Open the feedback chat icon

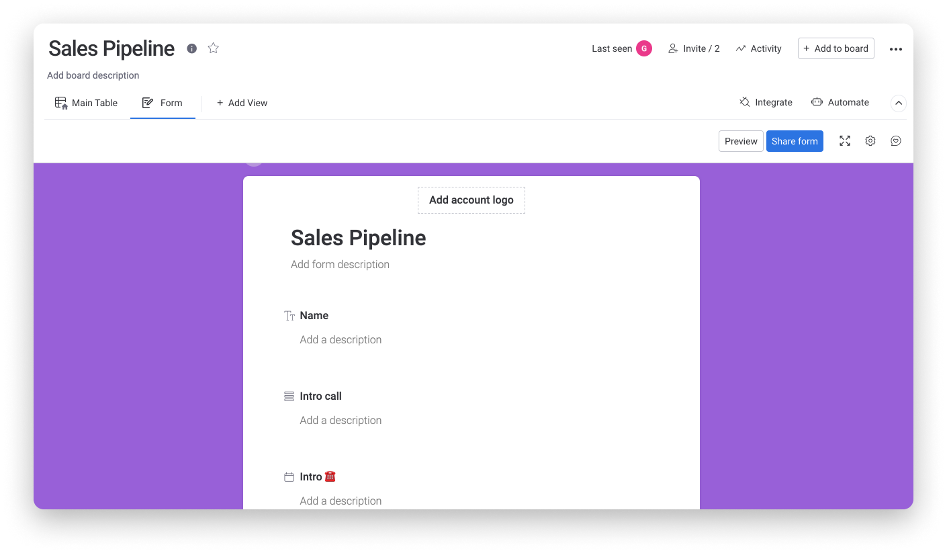tap(896, 141)
